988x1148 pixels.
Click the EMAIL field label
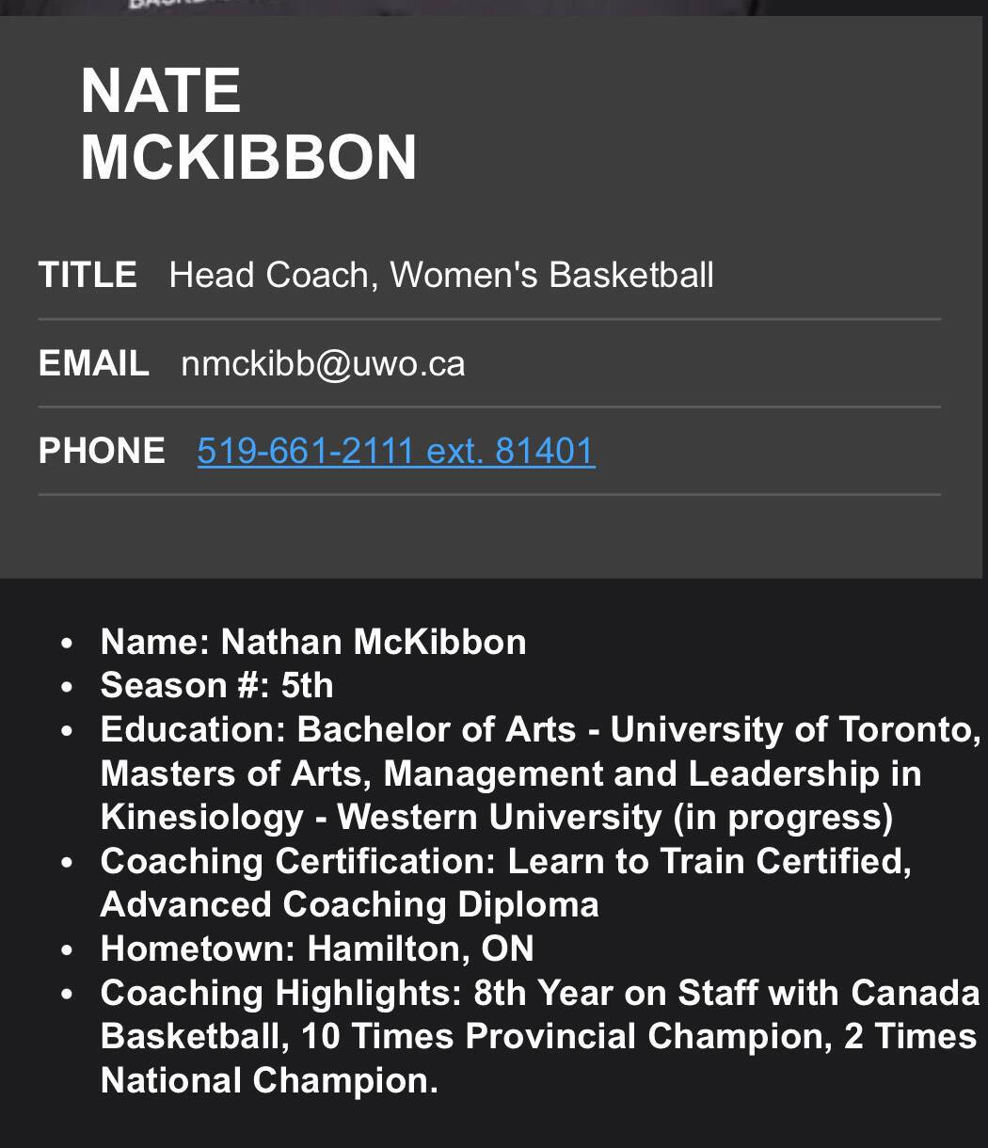(x=94, y=363)
